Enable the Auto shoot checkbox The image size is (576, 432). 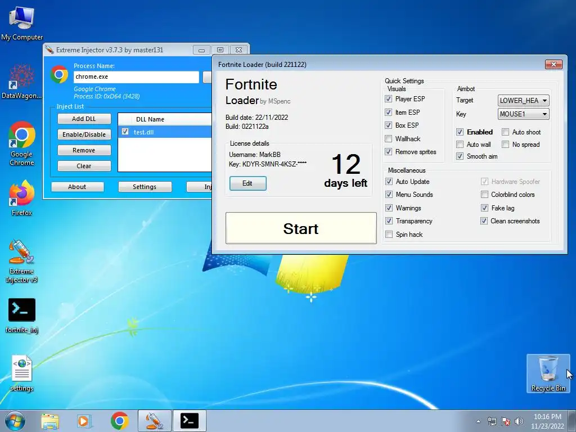(x=506, y=132)
